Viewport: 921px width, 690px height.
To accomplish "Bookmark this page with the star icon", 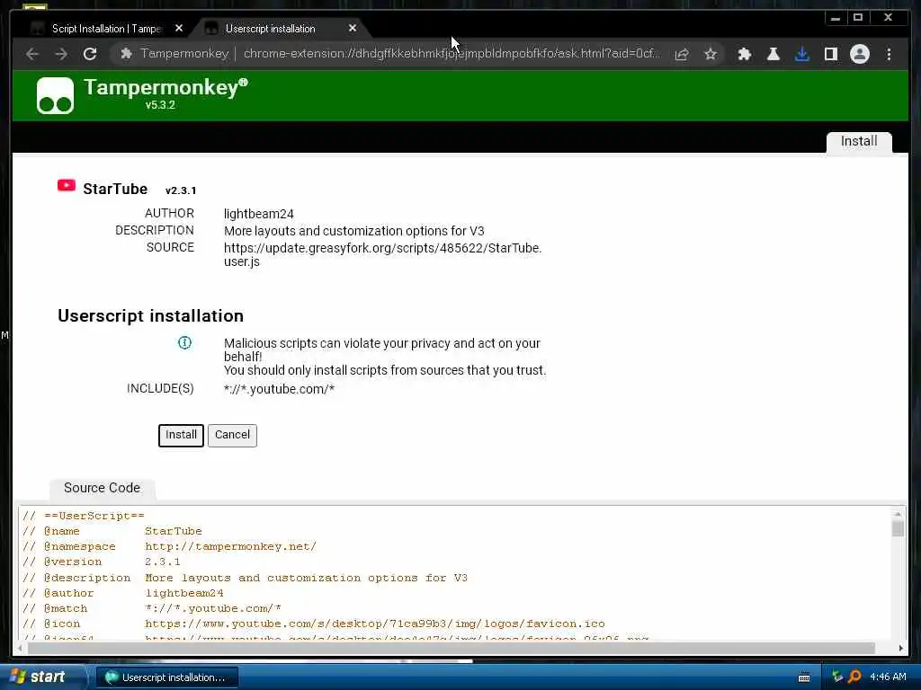I will click(711, 54).
